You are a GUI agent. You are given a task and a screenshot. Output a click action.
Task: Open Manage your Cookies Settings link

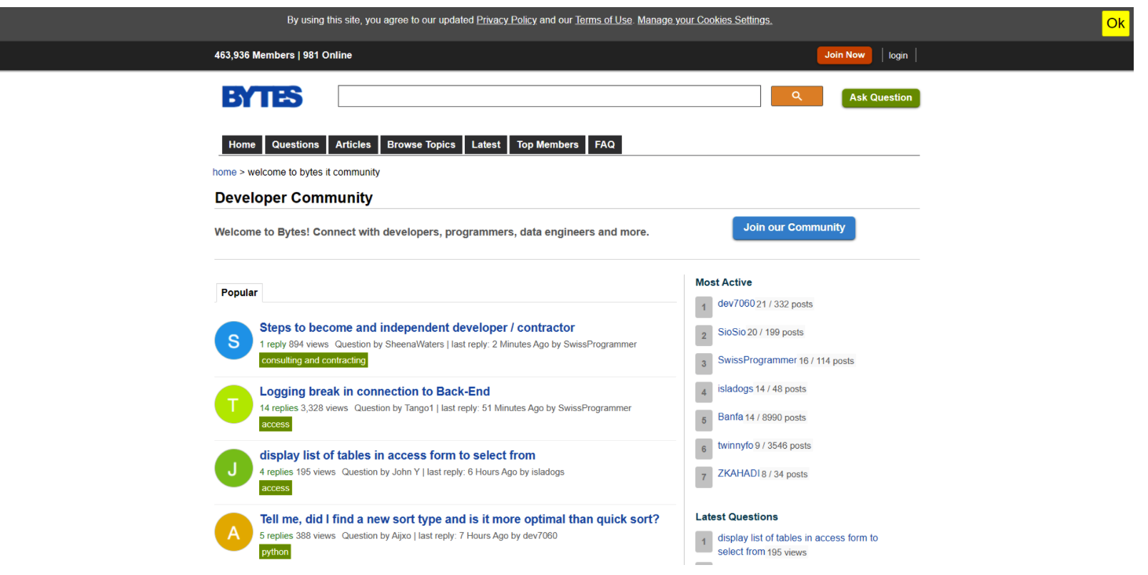click(x=705, y=20)
